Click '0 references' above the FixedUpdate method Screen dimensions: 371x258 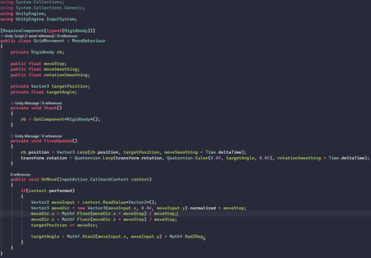52,136
